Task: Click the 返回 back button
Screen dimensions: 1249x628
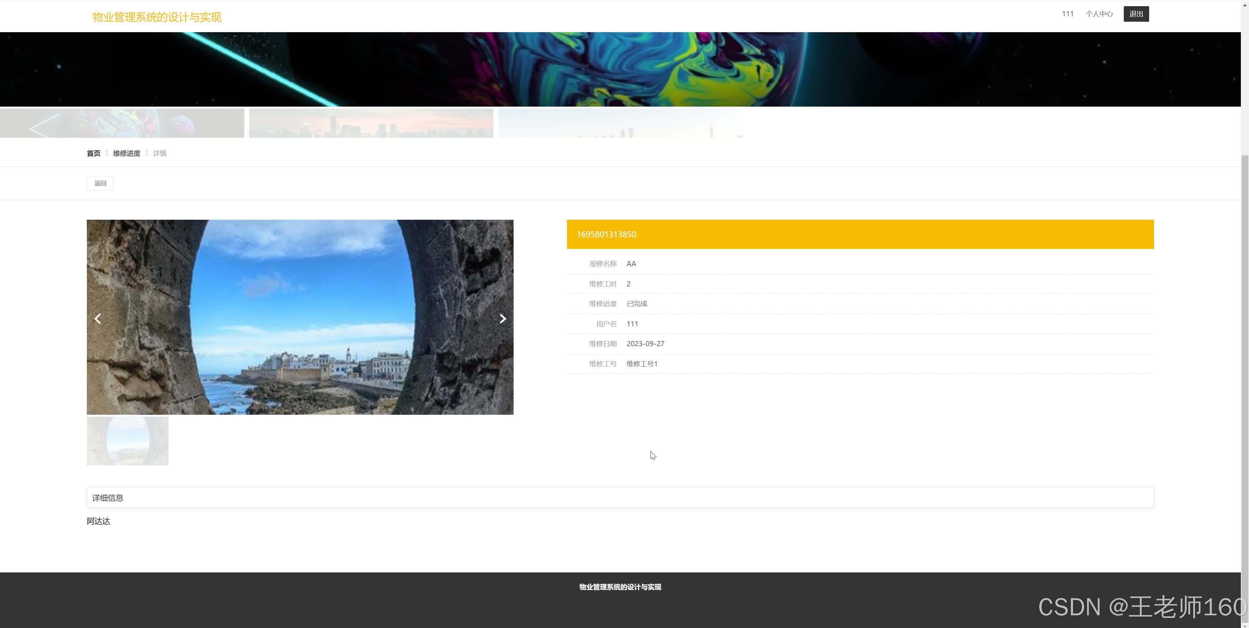Action: click(x=101, y=183)
